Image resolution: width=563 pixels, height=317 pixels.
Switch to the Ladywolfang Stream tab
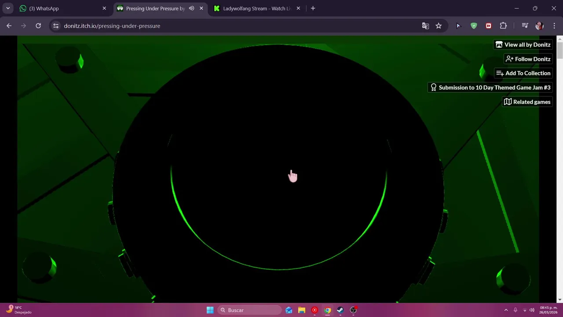tap(256, 8)
